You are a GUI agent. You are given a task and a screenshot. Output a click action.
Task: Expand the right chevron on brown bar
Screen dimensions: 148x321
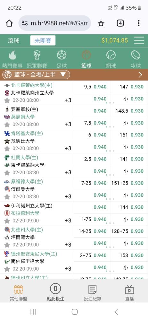pos(140,75)
